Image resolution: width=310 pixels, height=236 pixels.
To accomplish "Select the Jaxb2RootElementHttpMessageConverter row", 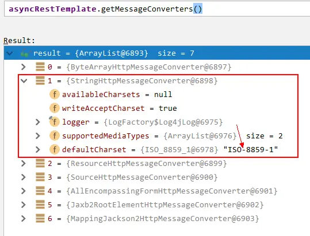I will coord(157,205).
